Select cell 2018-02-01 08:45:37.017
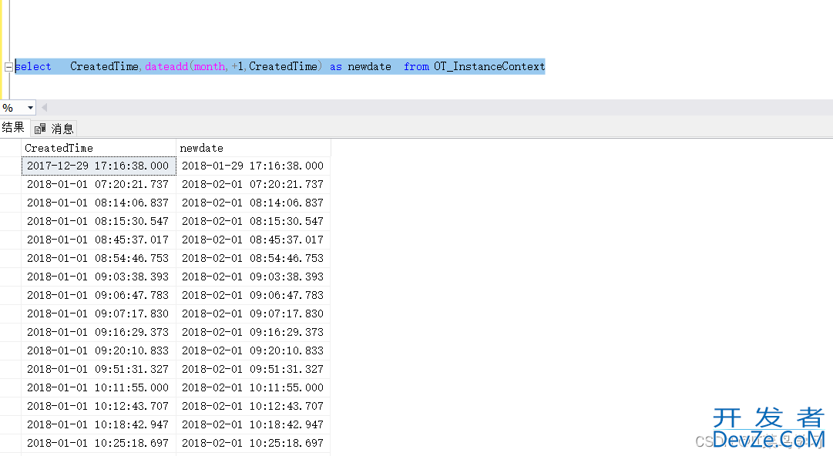This screenshot has width=833, height=456. (x=254, y=240)
